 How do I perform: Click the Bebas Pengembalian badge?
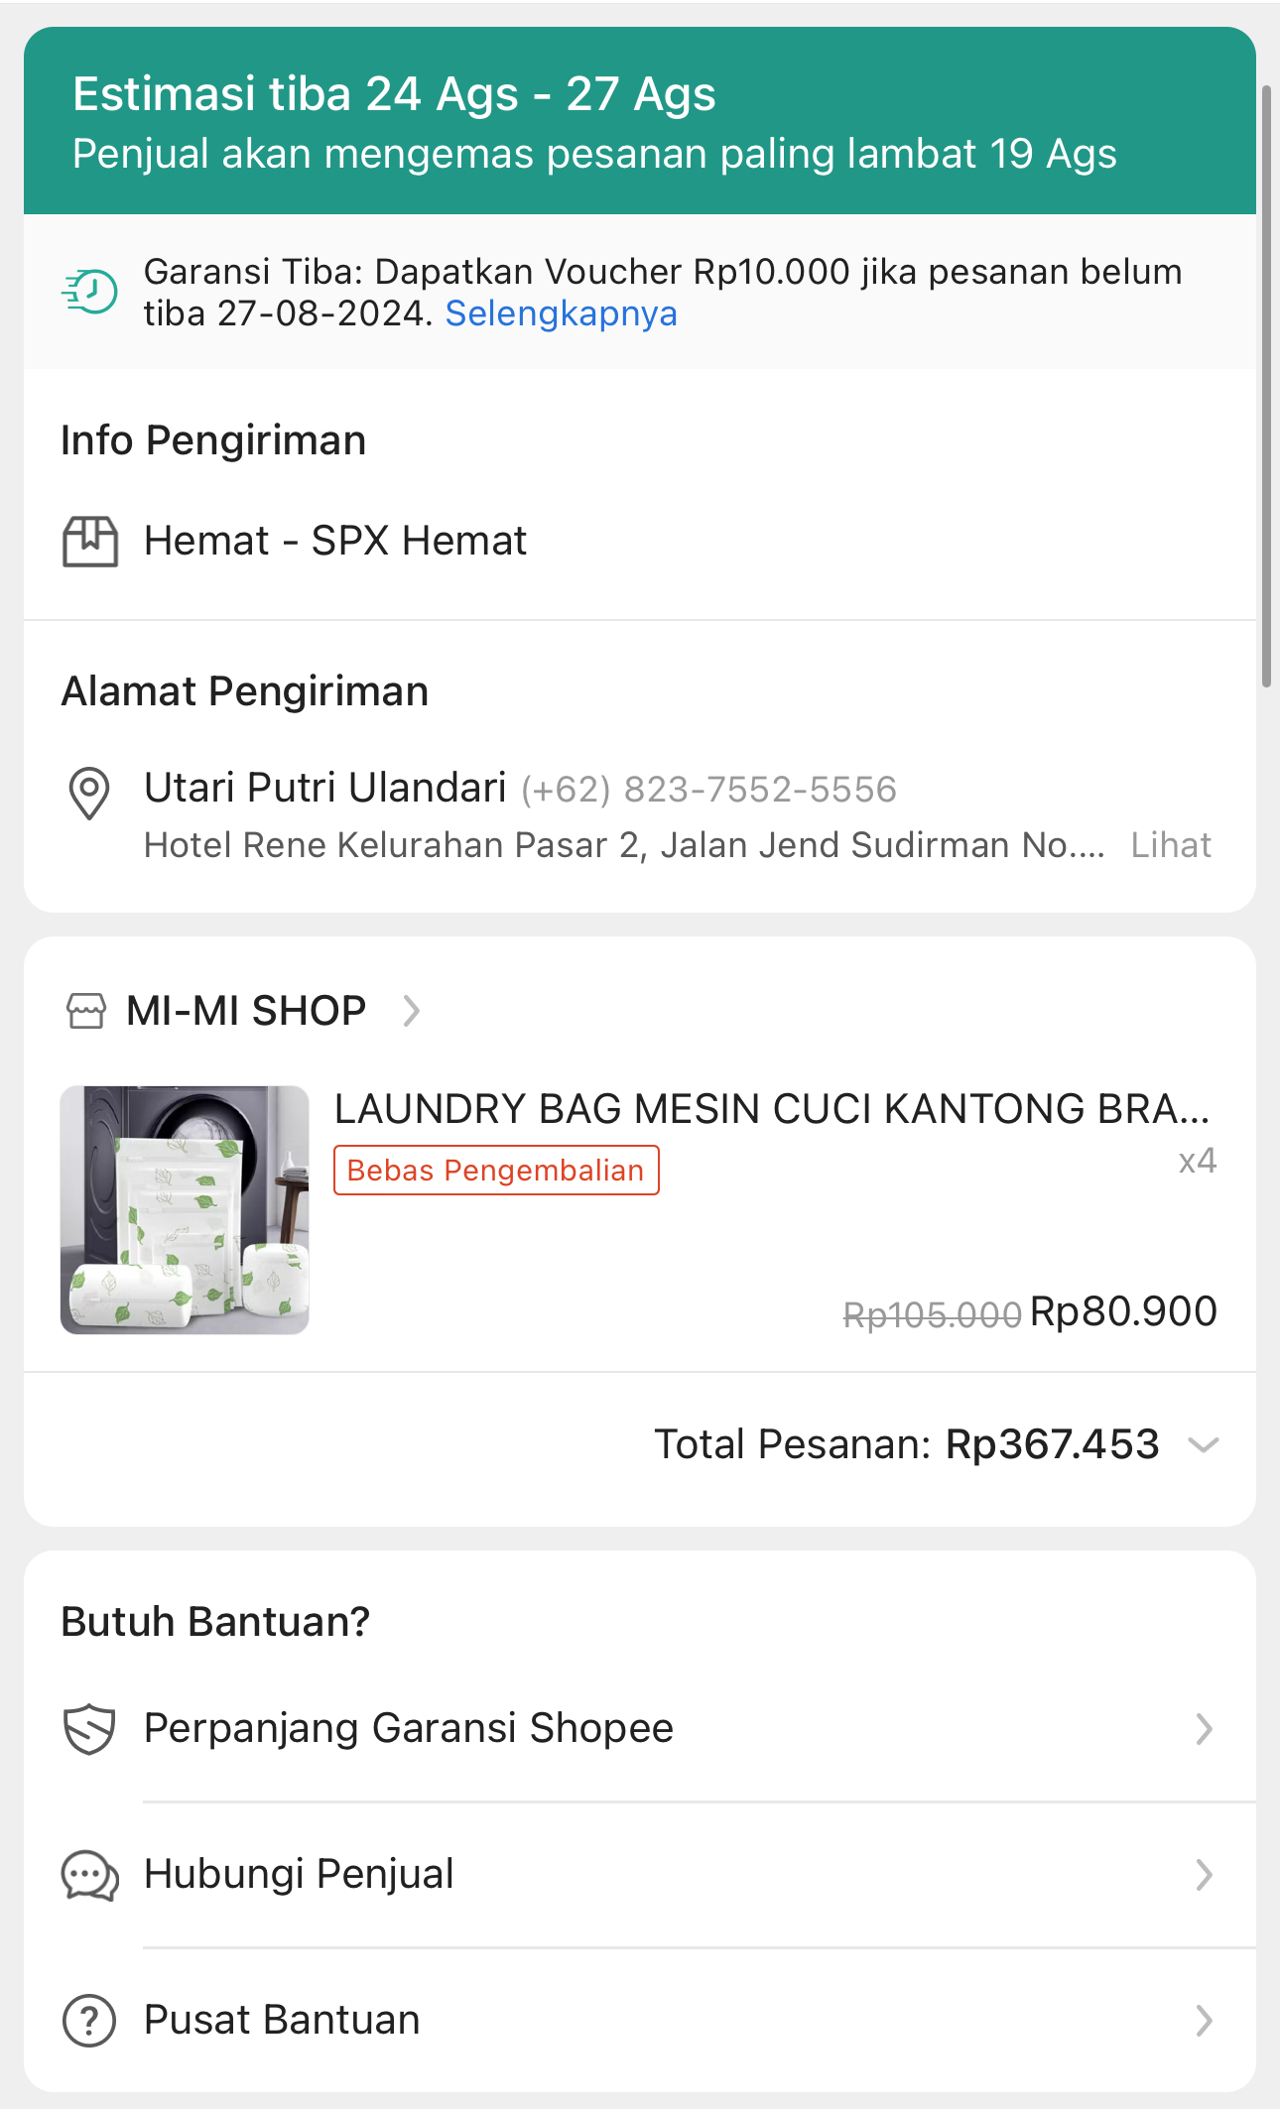click(x=496, y=1171)
